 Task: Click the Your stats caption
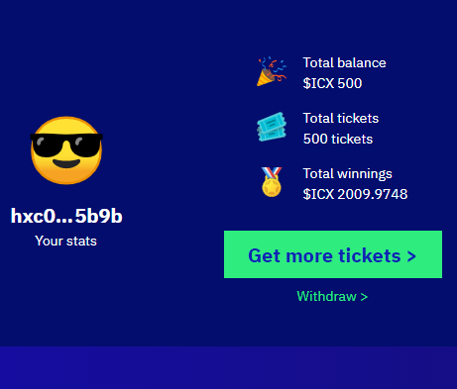pyautogui.click(x=65, y=242)
